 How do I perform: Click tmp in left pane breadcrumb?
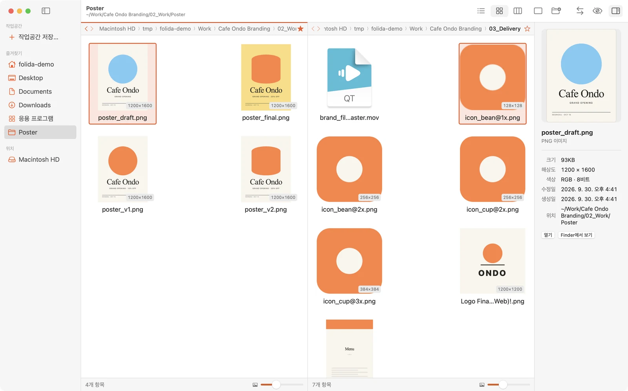148,29
